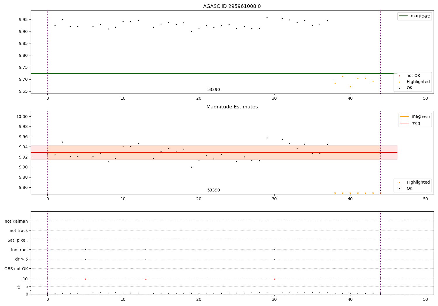Click the green mag AGASC horizontal line
The image size is (438, 306).
click(x=214, y=73)
